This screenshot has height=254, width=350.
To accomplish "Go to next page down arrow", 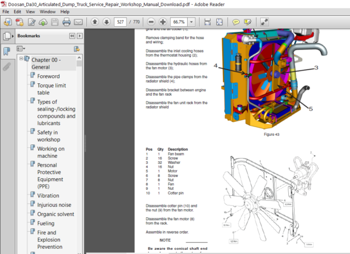I will [107, 22].
